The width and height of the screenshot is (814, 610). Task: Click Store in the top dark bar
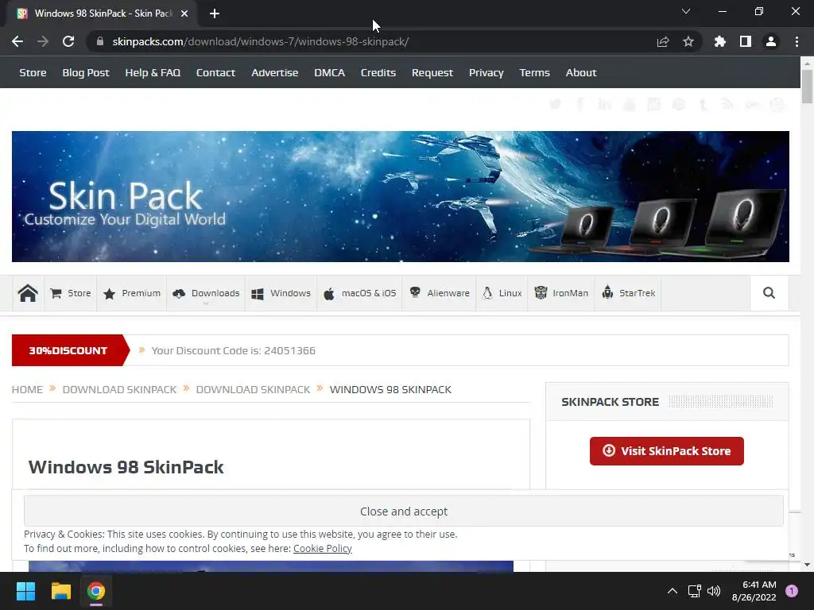tap(33, 72)
